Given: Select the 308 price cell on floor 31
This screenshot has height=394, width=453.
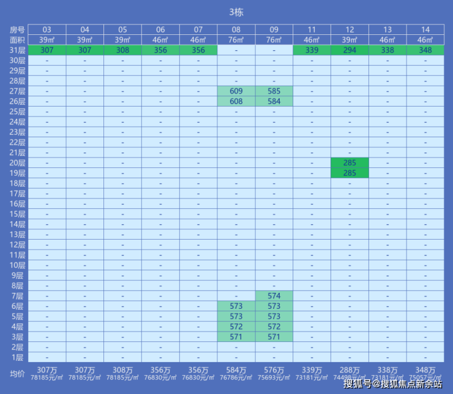Looking at the screenshot, I should click(x=122, y=50).
